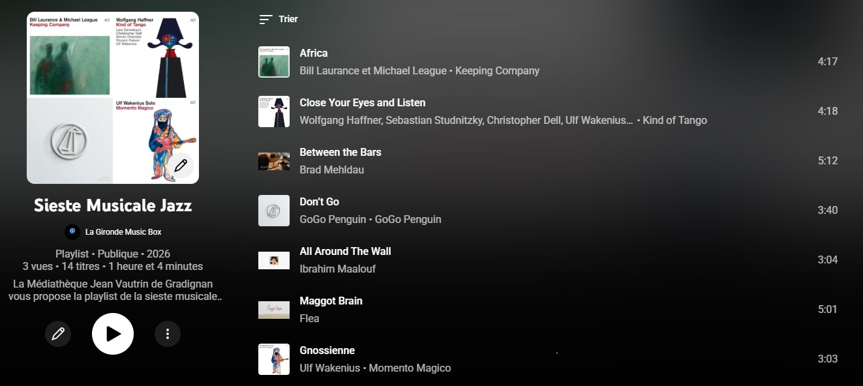863x386 pixels.
Task: Open the Momento Magico album link
Action: point(410,368)
